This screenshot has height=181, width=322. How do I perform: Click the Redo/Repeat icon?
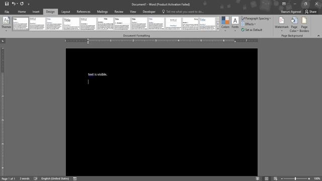(22, 4)
